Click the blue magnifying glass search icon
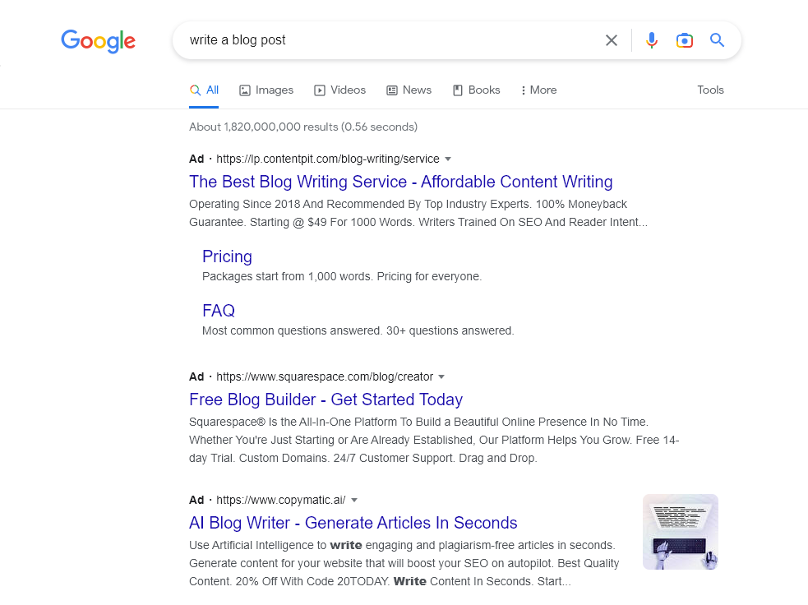The height and width of the screenshot is (605, 808). point(716,39)
